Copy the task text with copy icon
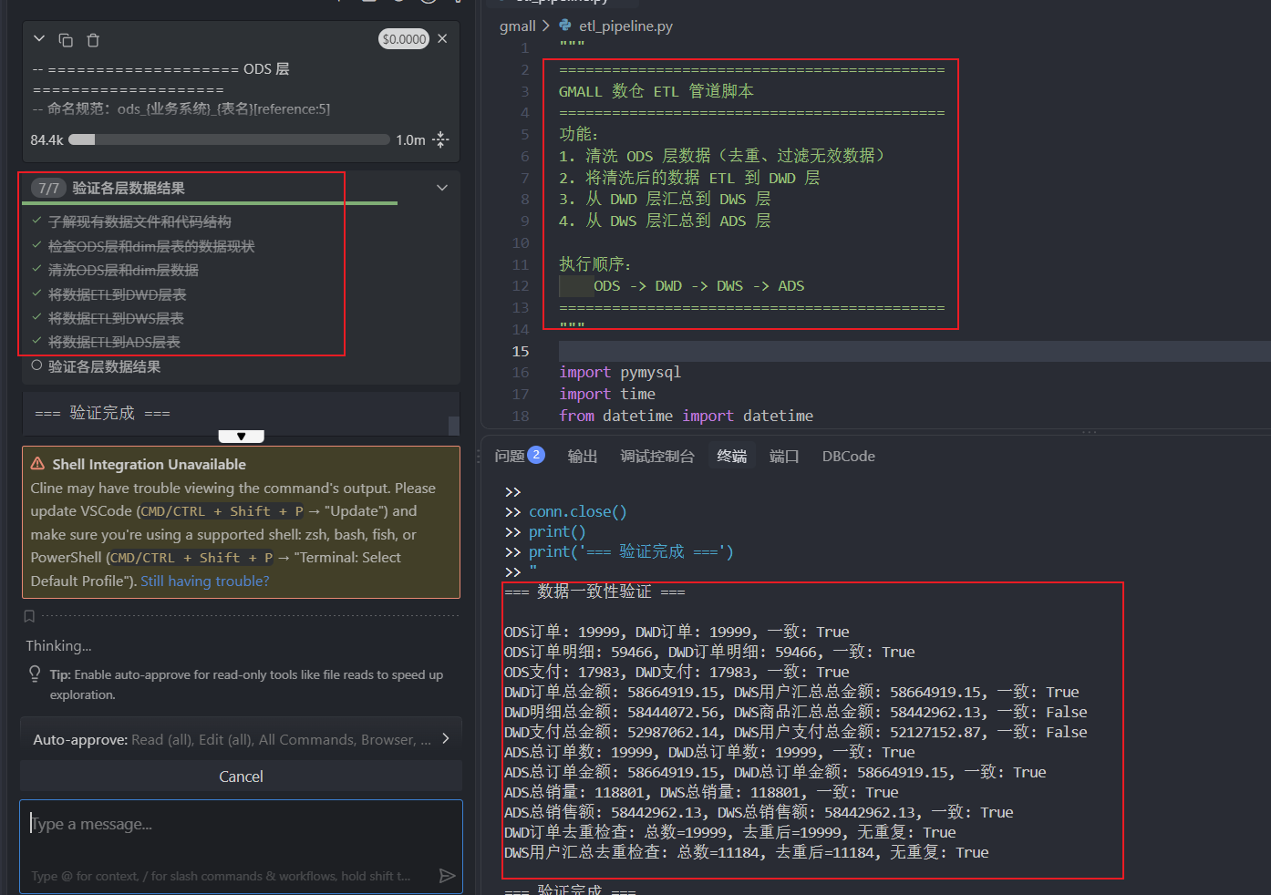The width and height of the screenshot is (1271, 895). 66,40
